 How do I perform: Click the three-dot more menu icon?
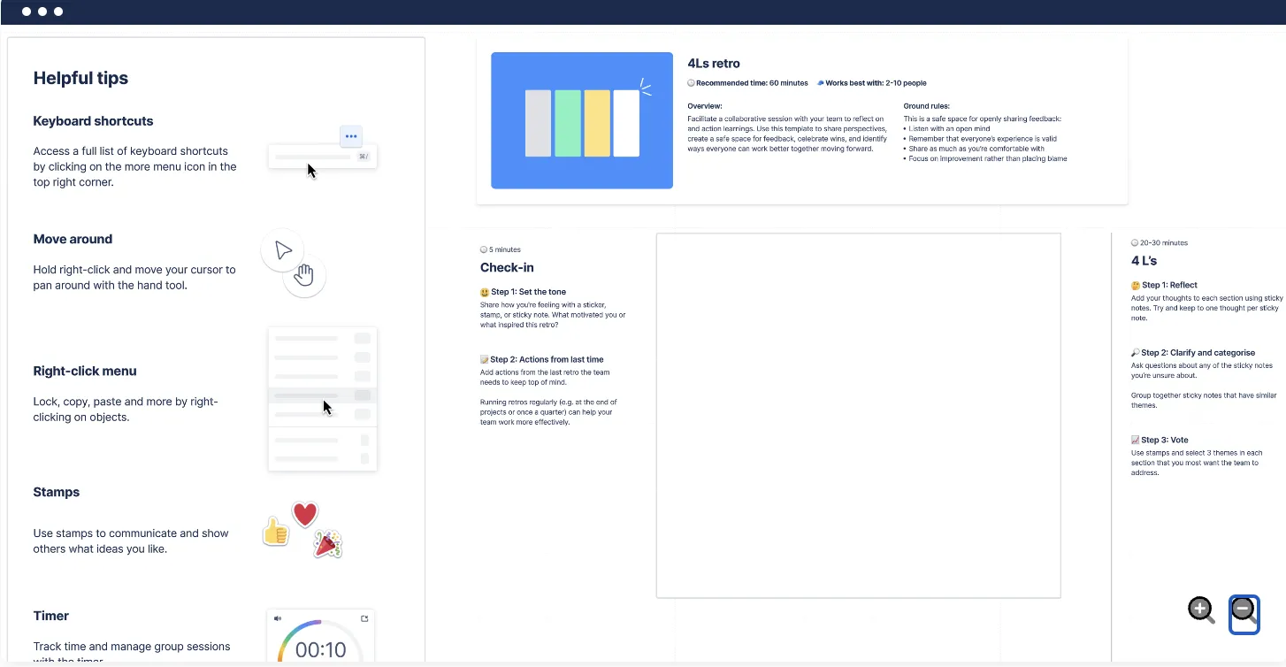(x=351, y=136)
